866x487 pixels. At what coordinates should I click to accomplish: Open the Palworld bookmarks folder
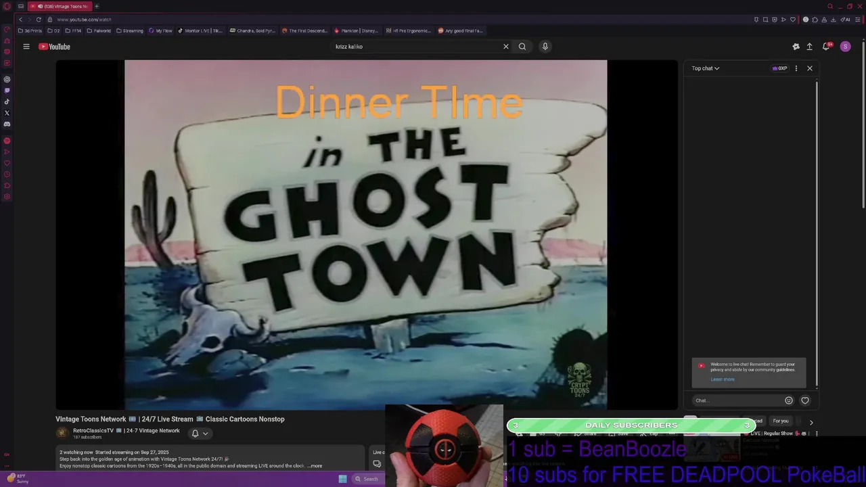click(99, 30)
